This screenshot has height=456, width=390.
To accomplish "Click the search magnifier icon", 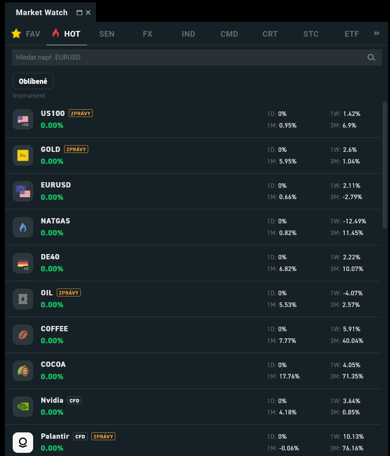I will pos(371,57).
